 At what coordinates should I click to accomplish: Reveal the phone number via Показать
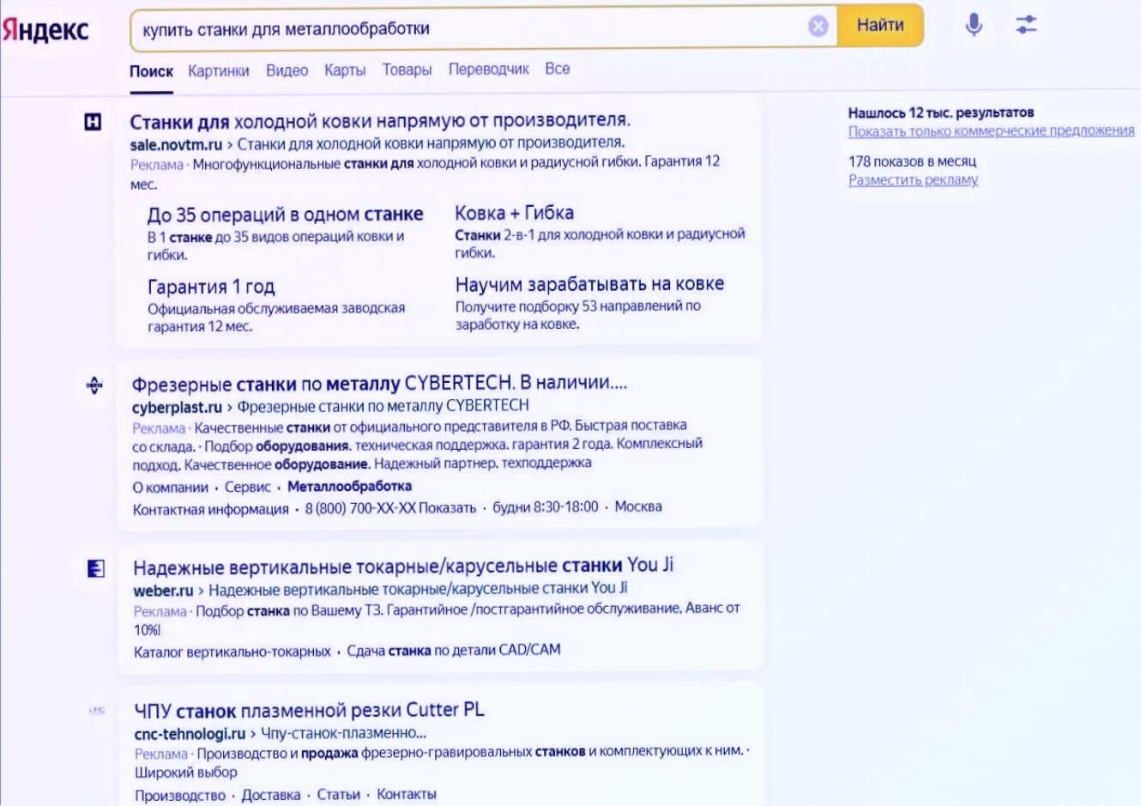coord(447,506)
